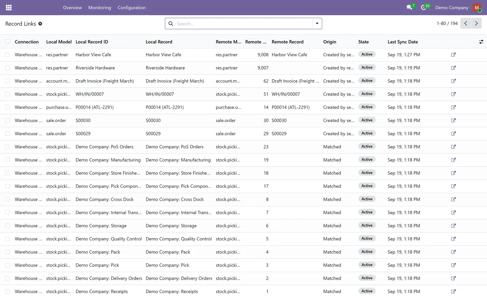Sort by Local Model column header
The width and height of the screenshot is (487, 296).
point(59,42)
